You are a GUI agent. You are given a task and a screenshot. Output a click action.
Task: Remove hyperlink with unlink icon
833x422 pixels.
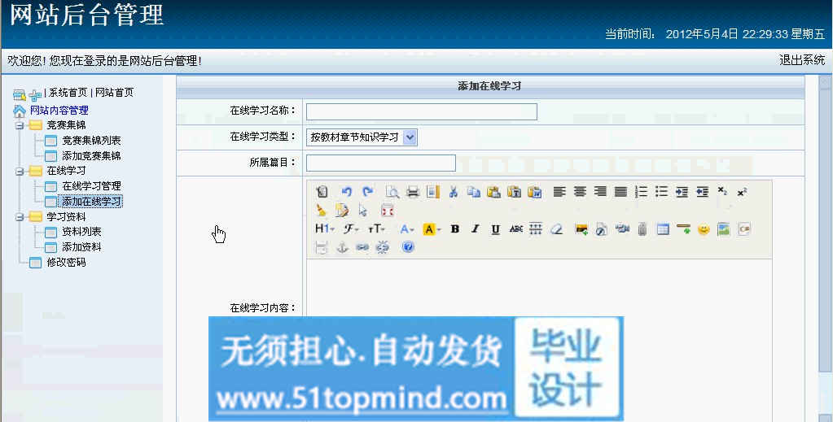coord(383,247)
